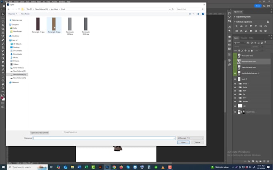Click Open cloud documents button

point(39,133)
